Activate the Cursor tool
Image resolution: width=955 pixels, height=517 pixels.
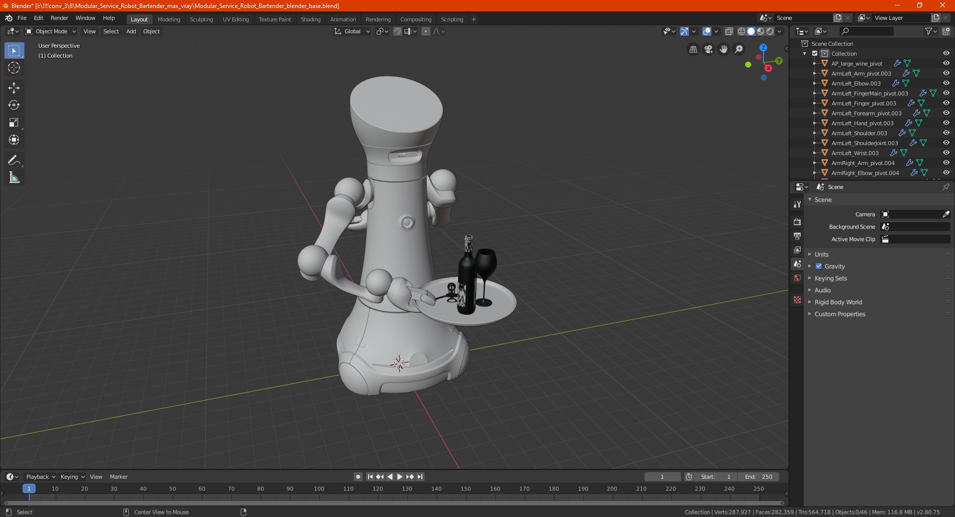pyautogui.click(x=14, y=68)
